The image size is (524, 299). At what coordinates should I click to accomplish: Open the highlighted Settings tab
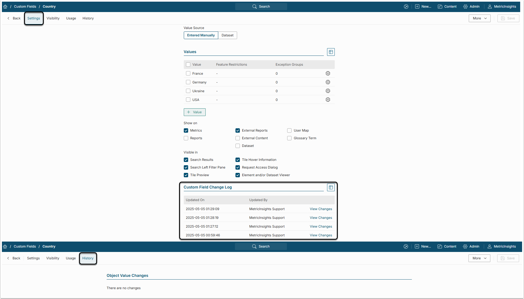pyautogui.click(x=34, y=18)
